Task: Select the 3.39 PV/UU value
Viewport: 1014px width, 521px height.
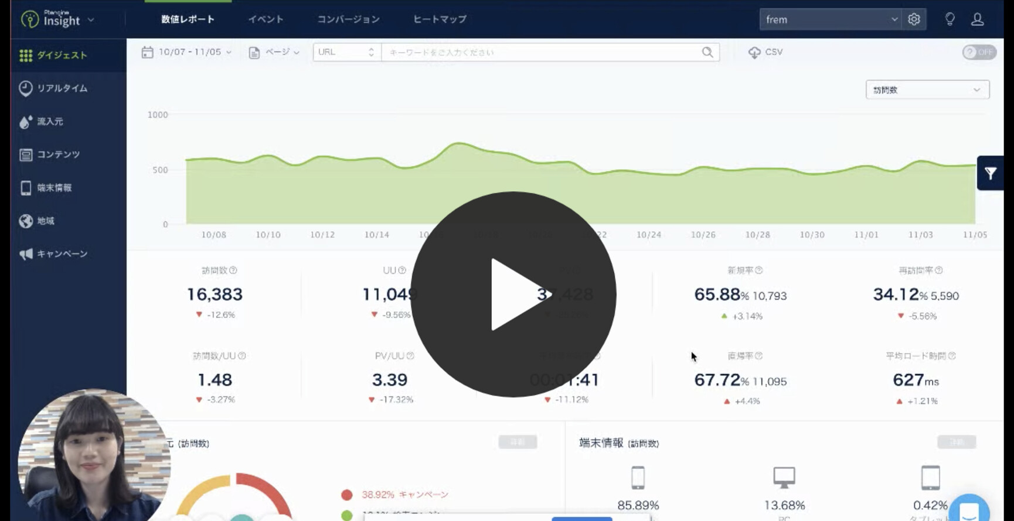Action: 390,380
